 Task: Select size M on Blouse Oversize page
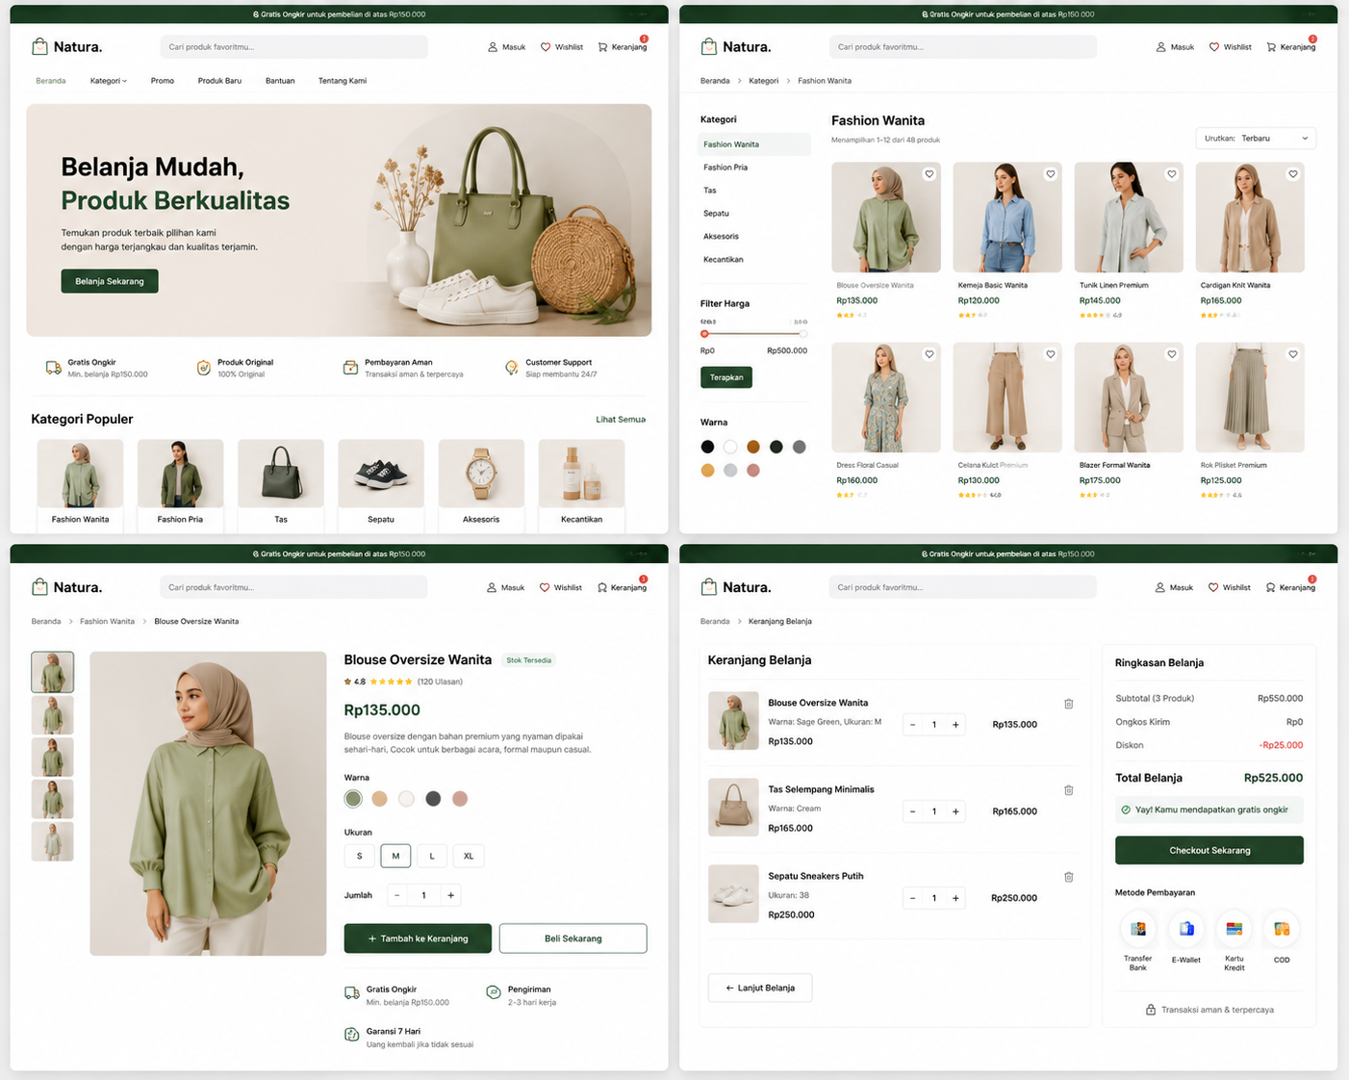tap(395, 856)
